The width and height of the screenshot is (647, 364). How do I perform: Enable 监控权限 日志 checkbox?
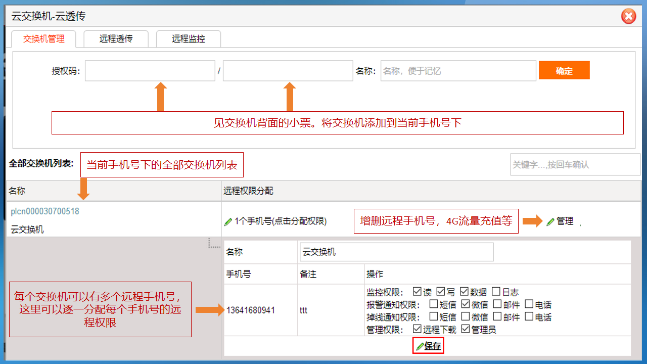(496, 292)
